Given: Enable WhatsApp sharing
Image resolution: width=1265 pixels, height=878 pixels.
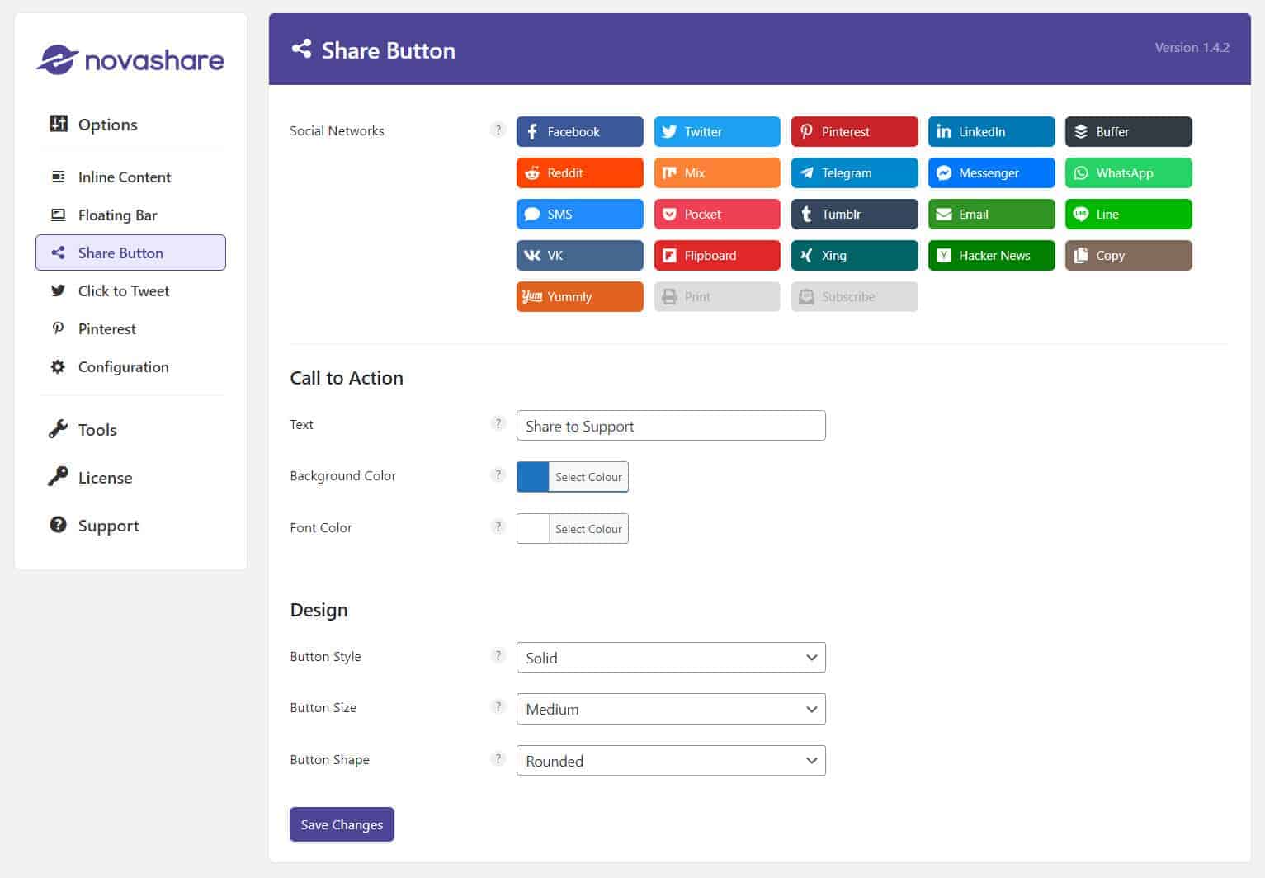Looking at the screenshot, I should point(1128,172).
